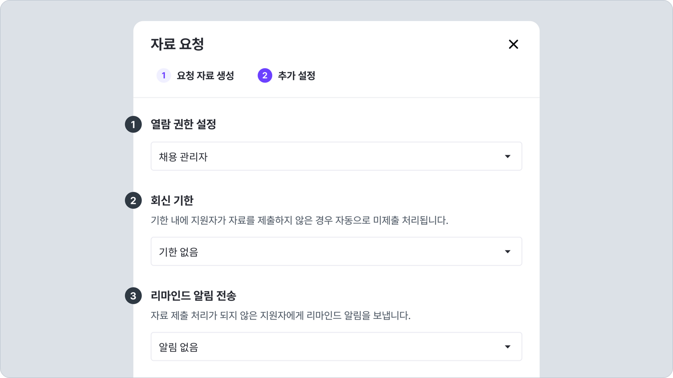This screenshot has width=673, height=378.
Task: Click the 회신 기한 section heading
Action: pos(172,201)
